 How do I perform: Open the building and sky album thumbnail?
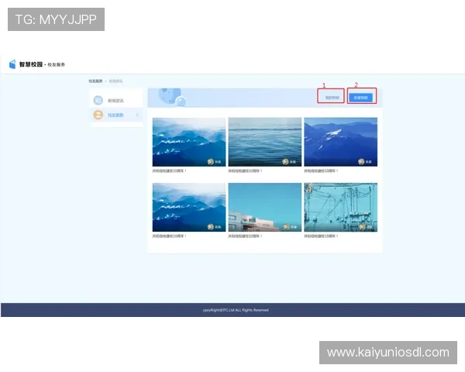pos(265,205)
